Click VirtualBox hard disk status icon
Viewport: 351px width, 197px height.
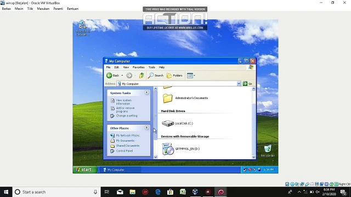tap(287, 184)
